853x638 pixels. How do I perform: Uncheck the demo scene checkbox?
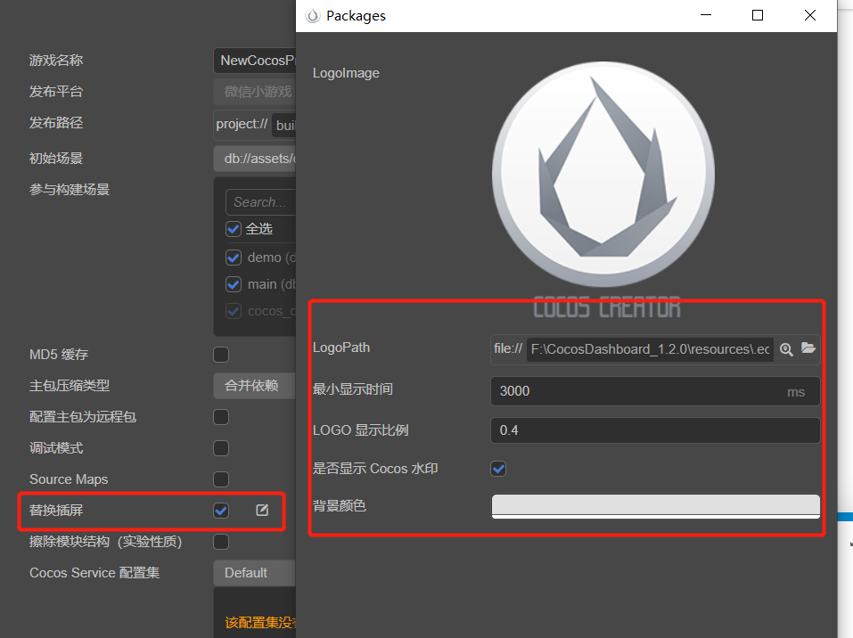click(x=234, y=258)
